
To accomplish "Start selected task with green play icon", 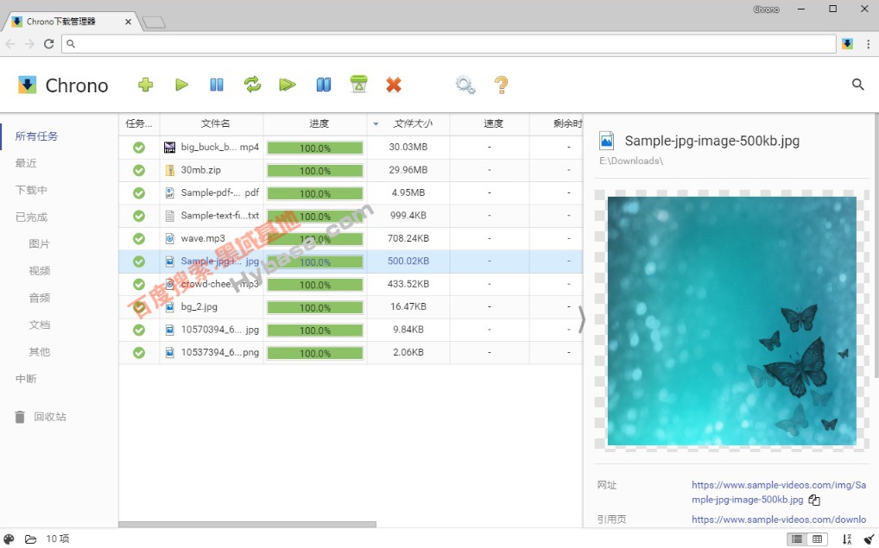I will pyautogui.click(x=181, y=85).
